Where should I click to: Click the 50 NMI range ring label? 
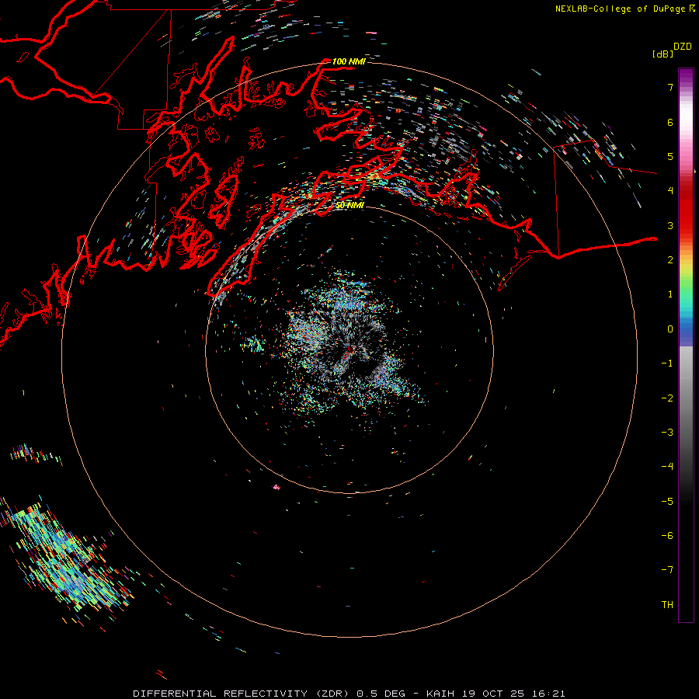(x=349, y=205)
